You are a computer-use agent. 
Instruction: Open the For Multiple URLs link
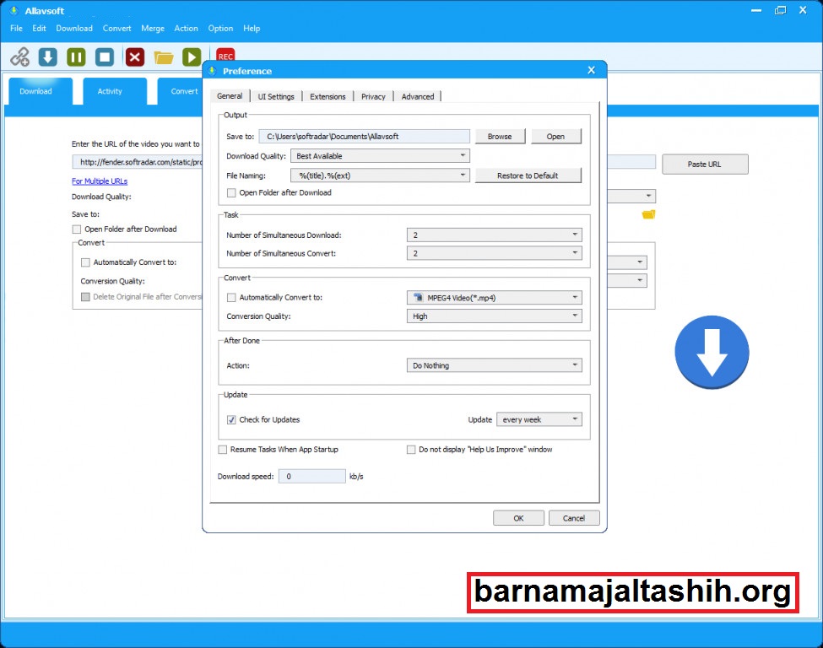[x=100, y=181]
